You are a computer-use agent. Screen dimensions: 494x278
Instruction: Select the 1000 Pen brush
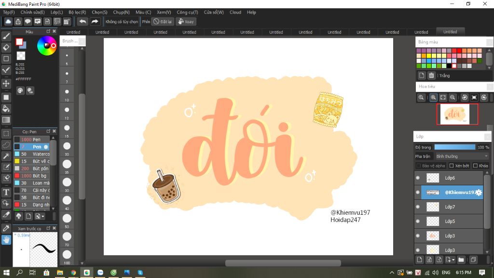32,139
